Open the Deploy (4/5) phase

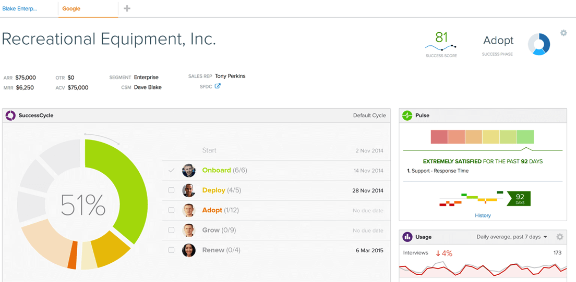coord(222,190)
